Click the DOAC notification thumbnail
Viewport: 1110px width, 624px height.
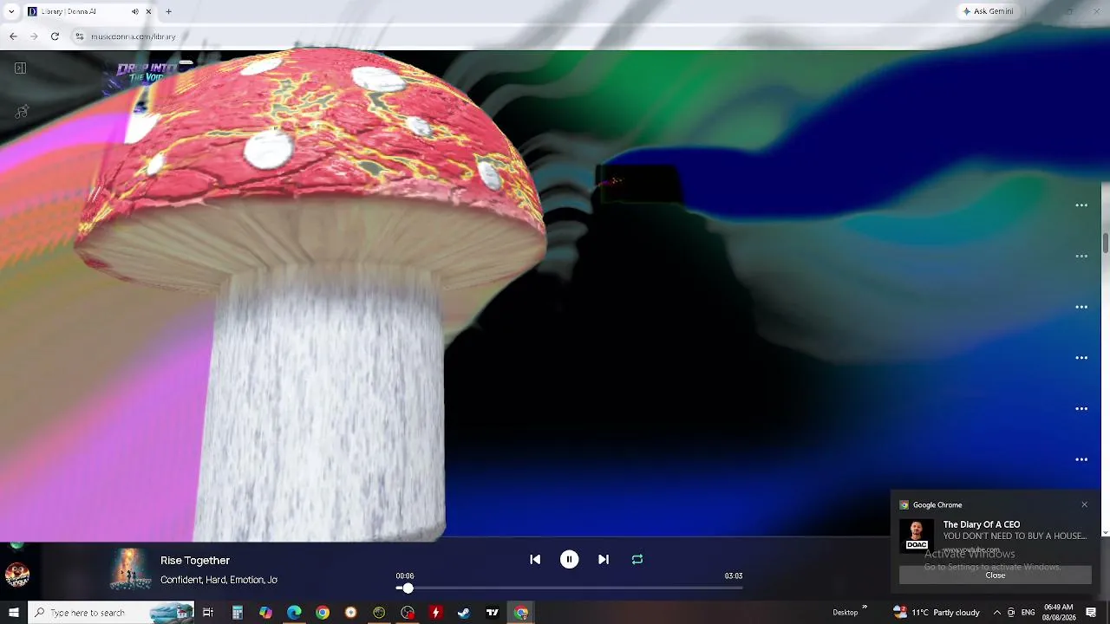click(917, 535)
